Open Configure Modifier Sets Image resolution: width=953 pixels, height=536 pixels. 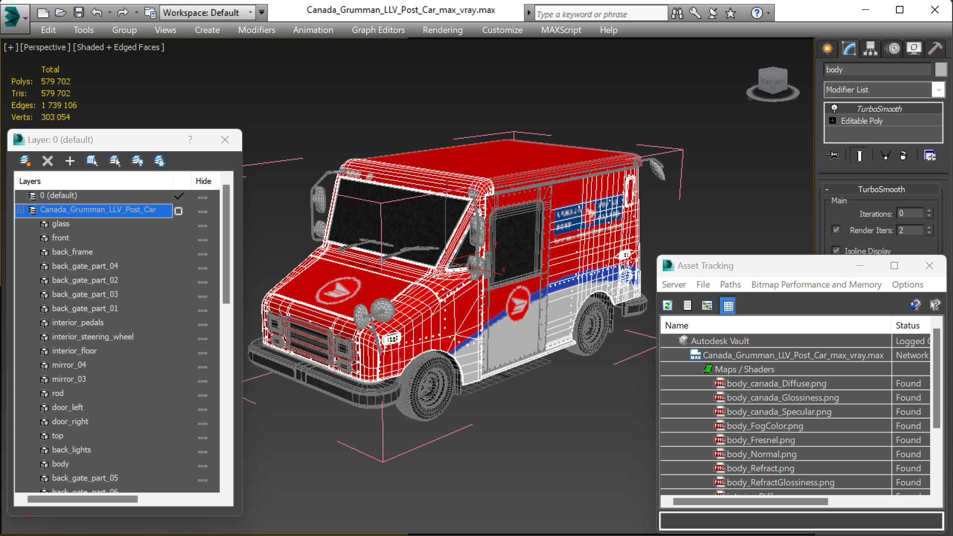[930, 156]
